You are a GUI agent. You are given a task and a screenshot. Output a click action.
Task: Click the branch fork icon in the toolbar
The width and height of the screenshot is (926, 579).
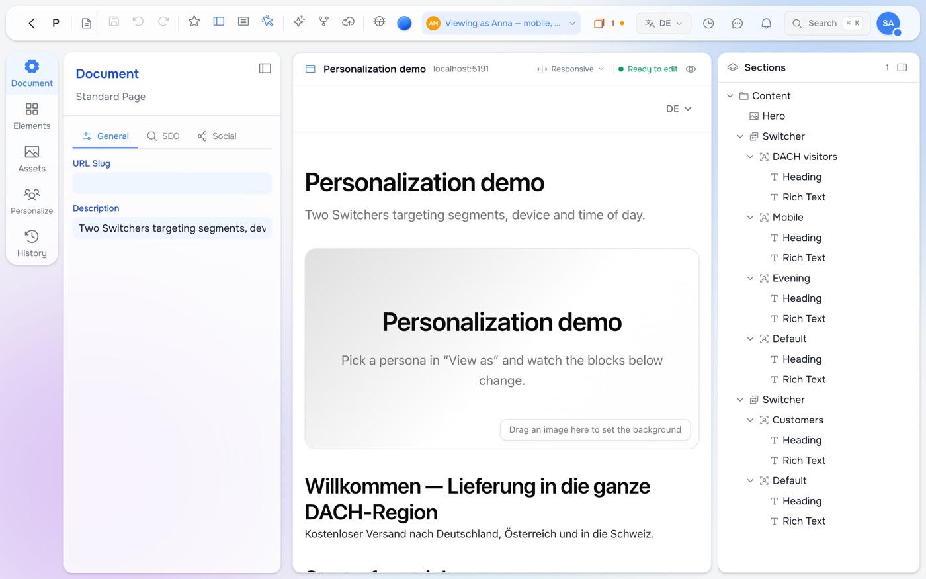pyautogui.click(x=323, y=22)
